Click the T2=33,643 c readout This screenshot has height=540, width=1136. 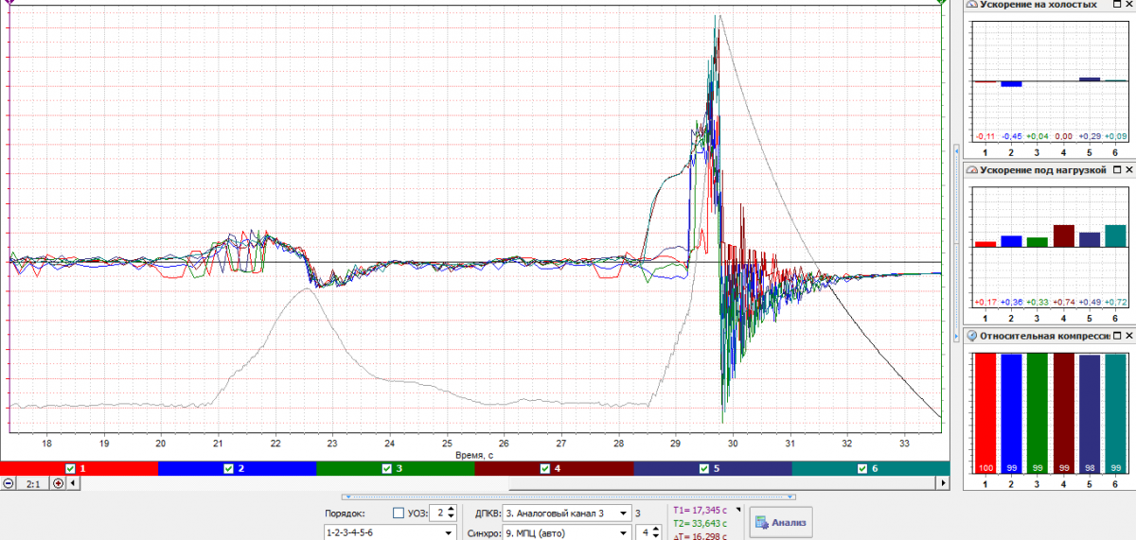click(x=701, y=523)
